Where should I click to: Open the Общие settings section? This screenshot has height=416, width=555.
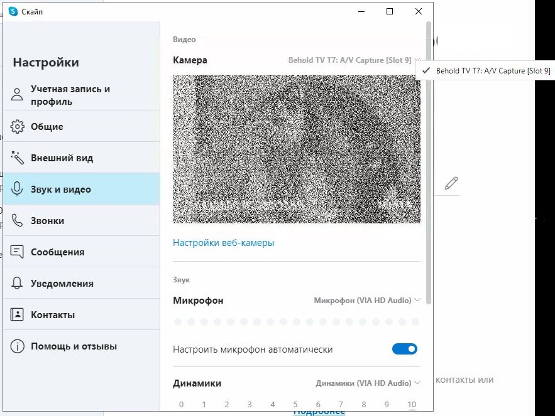pos(47,126)
